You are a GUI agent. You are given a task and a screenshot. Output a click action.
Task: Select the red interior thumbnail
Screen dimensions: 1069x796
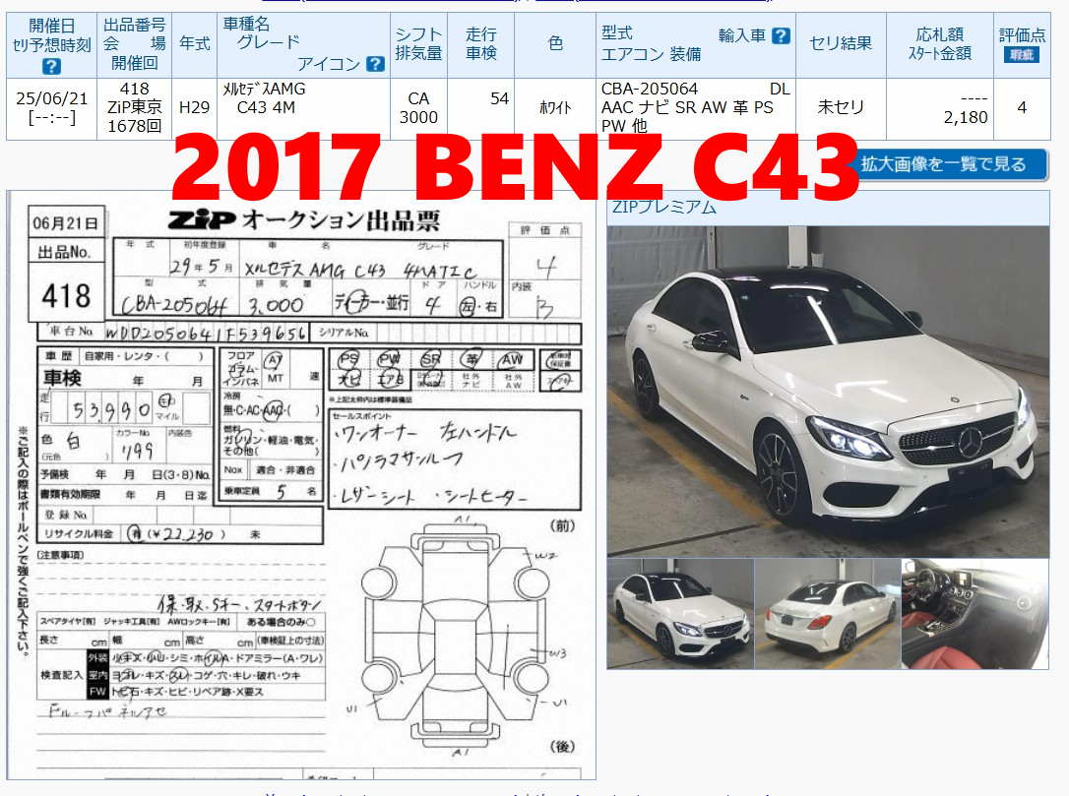975,613
